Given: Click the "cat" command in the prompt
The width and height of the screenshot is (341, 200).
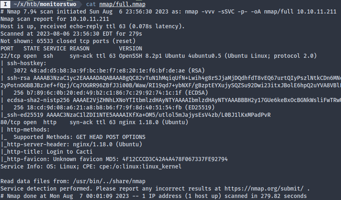Looking at the screenshot, I should pyautogui.click(x=91, y=4).
